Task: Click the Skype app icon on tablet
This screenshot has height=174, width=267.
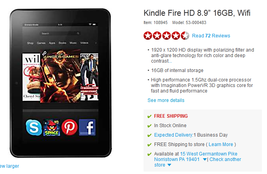Action: point(34,128)
